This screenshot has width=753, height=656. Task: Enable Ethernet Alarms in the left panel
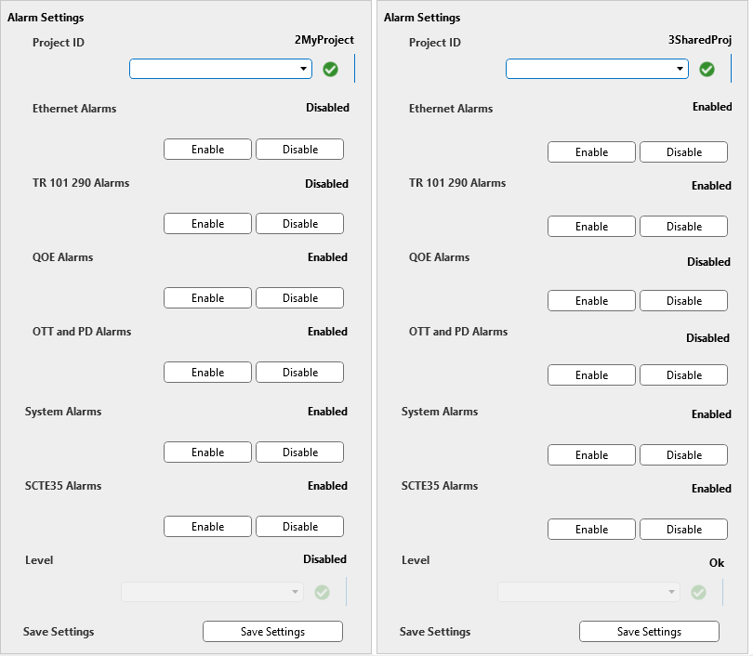click(x=207, y=150)
